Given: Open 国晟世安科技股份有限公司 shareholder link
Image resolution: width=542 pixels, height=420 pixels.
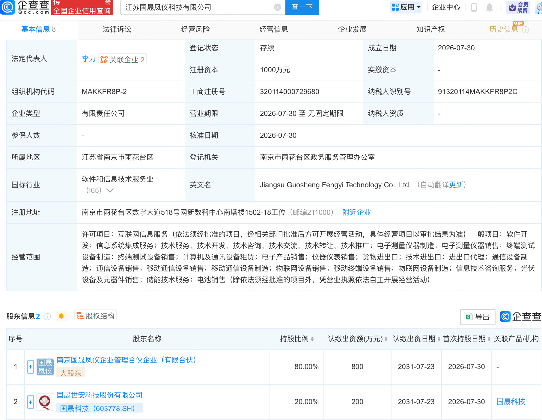Looking at the screenshot, I should click(100, 395).
